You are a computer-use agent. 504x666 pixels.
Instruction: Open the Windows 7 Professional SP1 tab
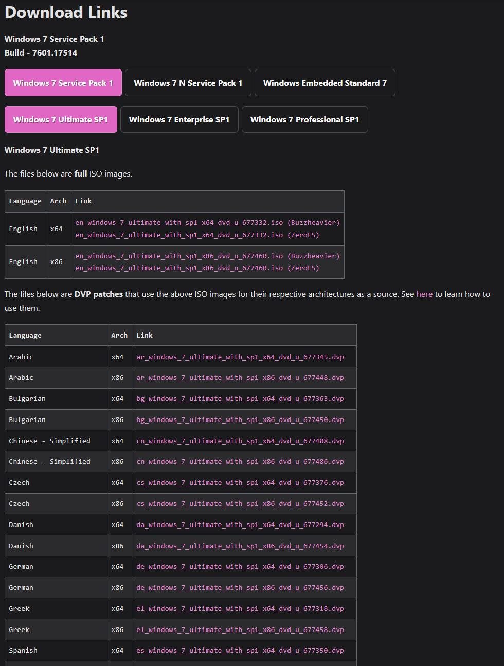305,119
